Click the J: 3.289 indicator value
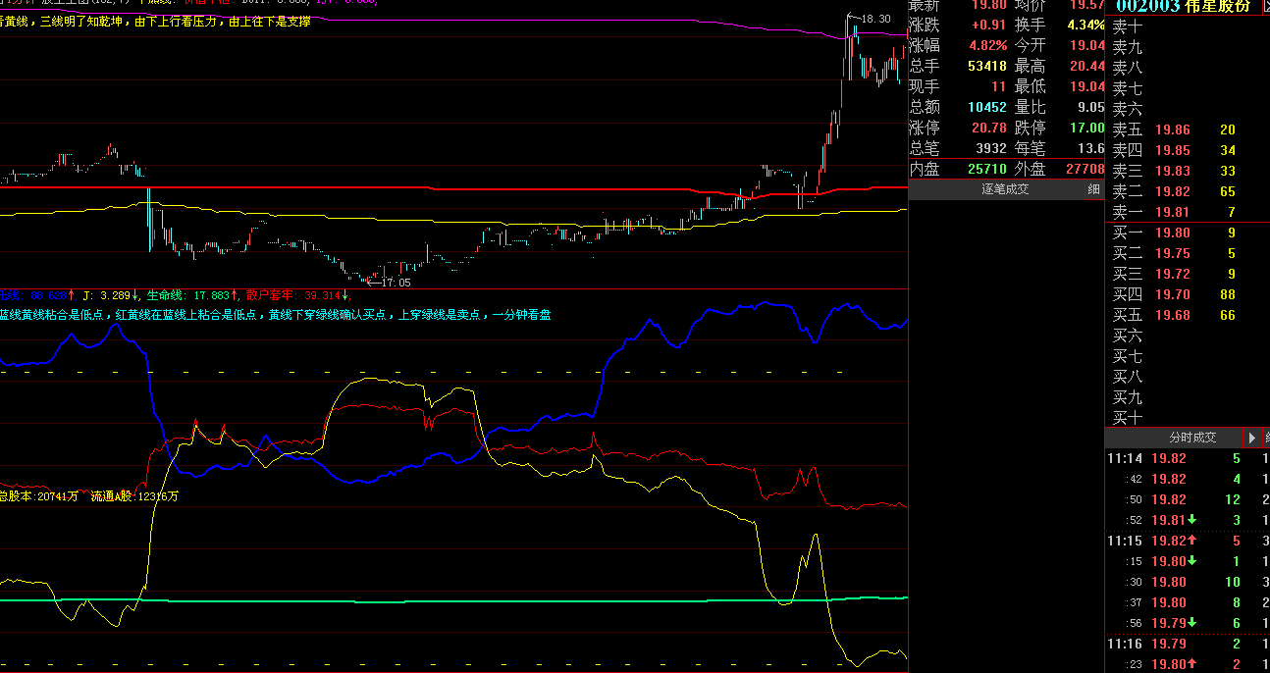The width and height of the screenshot is (1270, 673). [x=109, y=295]
